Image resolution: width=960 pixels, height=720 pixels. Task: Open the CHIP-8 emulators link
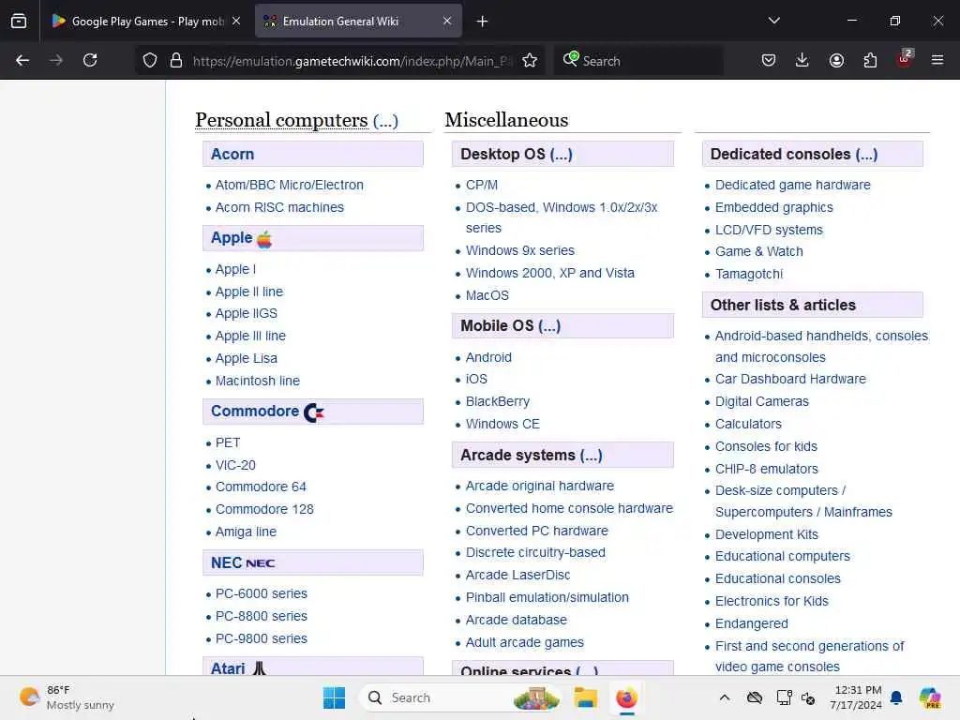tap(767, 469)
